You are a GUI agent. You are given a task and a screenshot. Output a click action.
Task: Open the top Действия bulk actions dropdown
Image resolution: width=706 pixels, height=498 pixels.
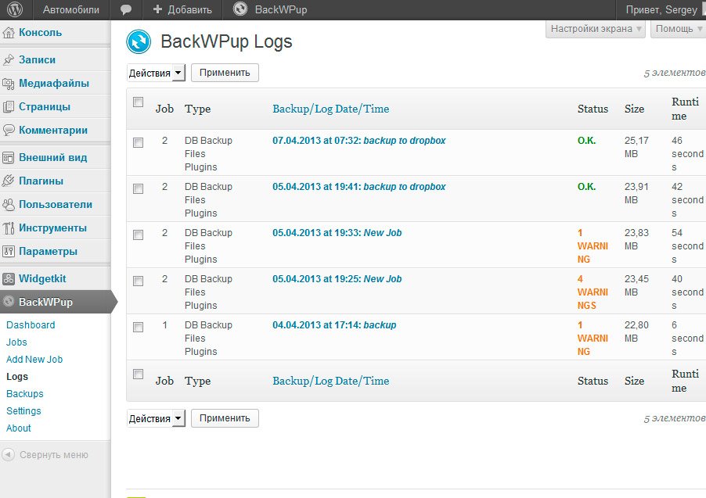coord(156,73)
